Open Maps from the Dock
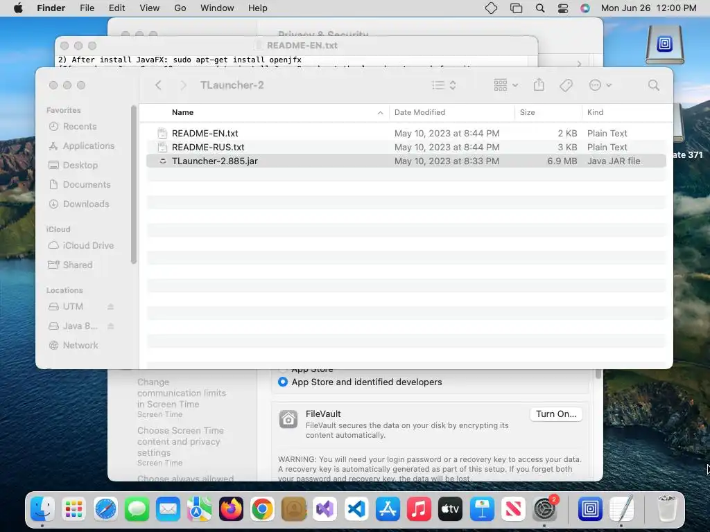This screenshot has height=532, width=710. 199,509
